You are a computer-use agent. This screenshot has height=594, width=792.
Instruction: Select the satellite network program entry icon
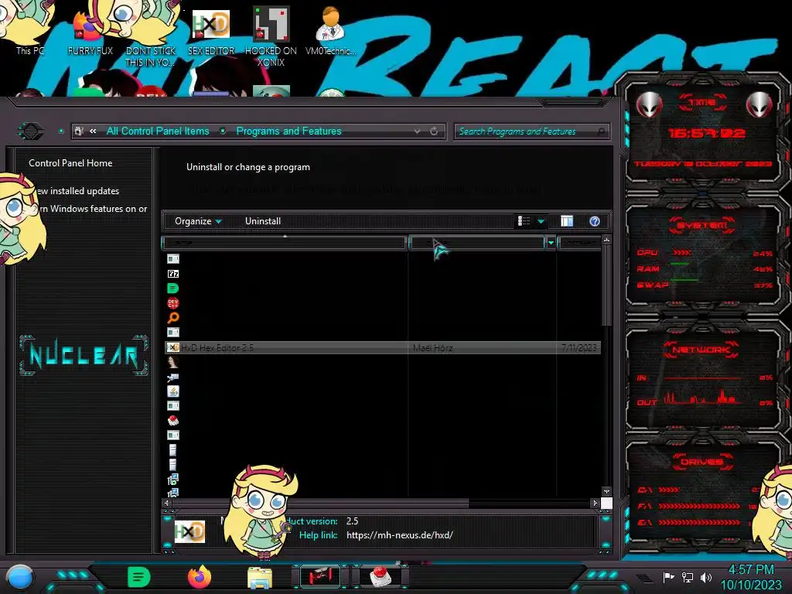pyautogui.click(x=172, y=377)
